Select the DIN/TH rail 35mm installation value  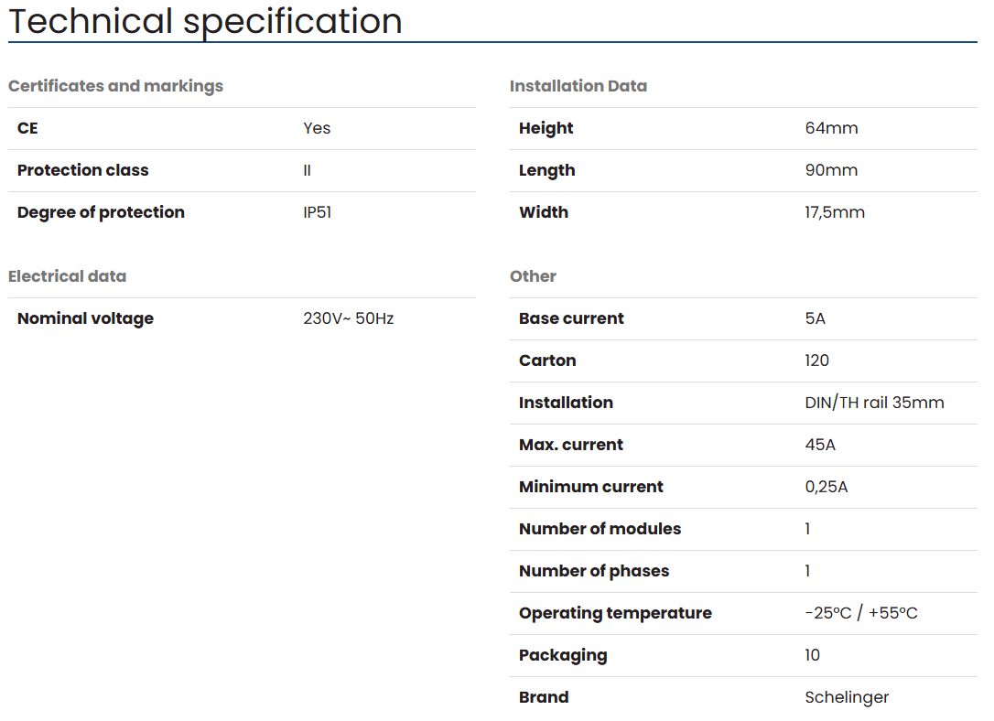(x=874, y=403)
